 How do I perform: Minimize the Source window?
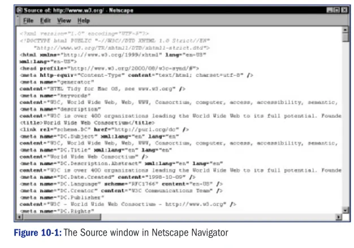[x=330, y=10]
